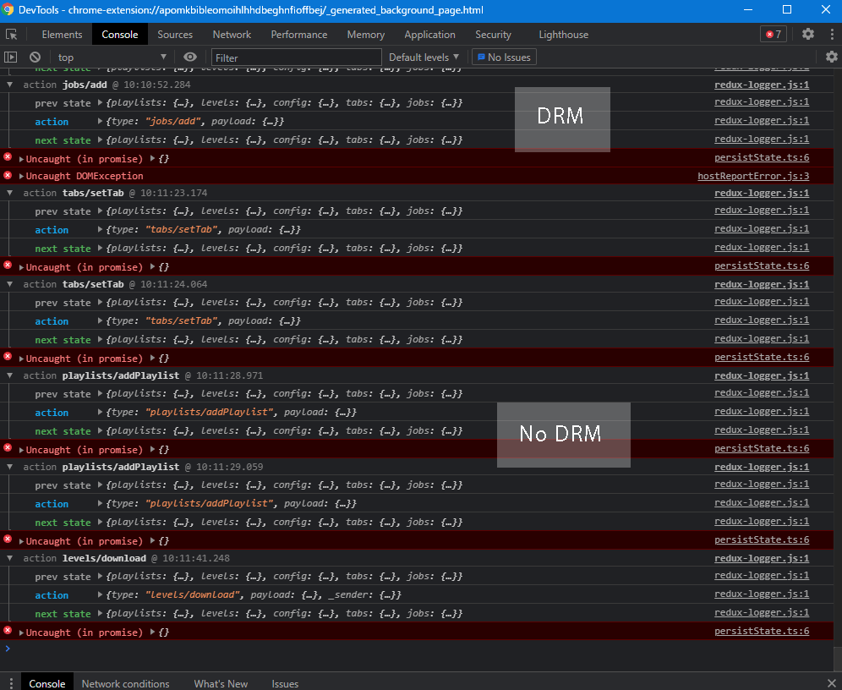The image size is (842, 690).
Task: Switch to the What's New drawer tab
Action: 221,683
